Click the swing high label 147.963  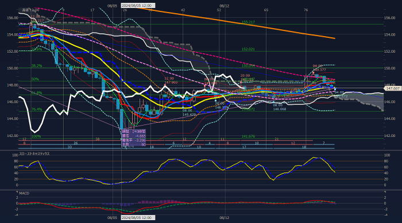click(171, 83)
